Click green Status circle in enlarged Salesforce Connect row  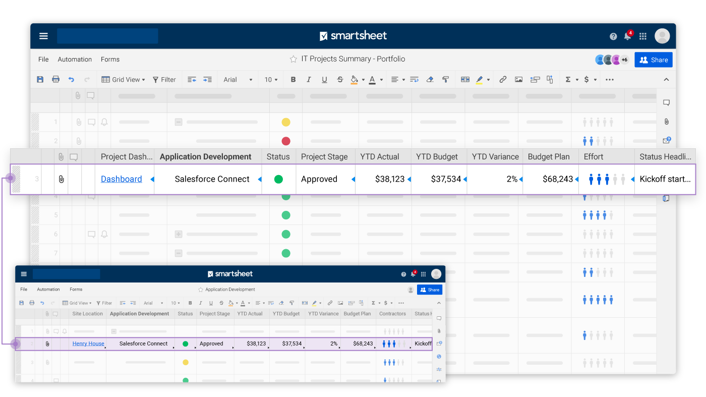[278, 179]
